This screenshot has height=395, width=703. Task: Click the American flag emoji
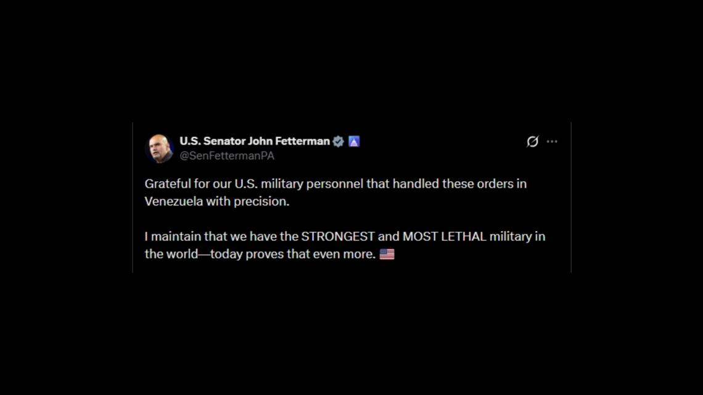tap(387, 254)
